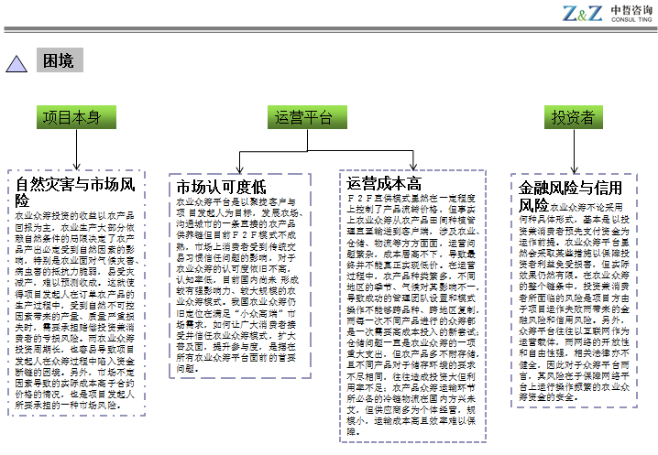Viewport: 658px width, 455px height.
Task: Select the 困境 section title
Action: pos(58,61)
